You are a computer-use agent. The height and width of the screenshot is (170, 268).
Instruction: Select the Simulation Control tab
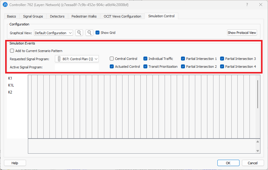pos(161,16)
